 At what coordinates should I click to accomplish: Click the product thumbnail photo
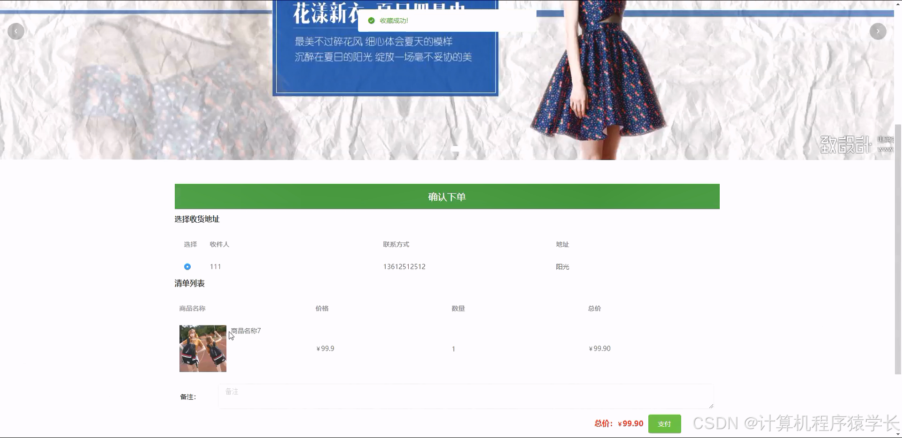202,348
